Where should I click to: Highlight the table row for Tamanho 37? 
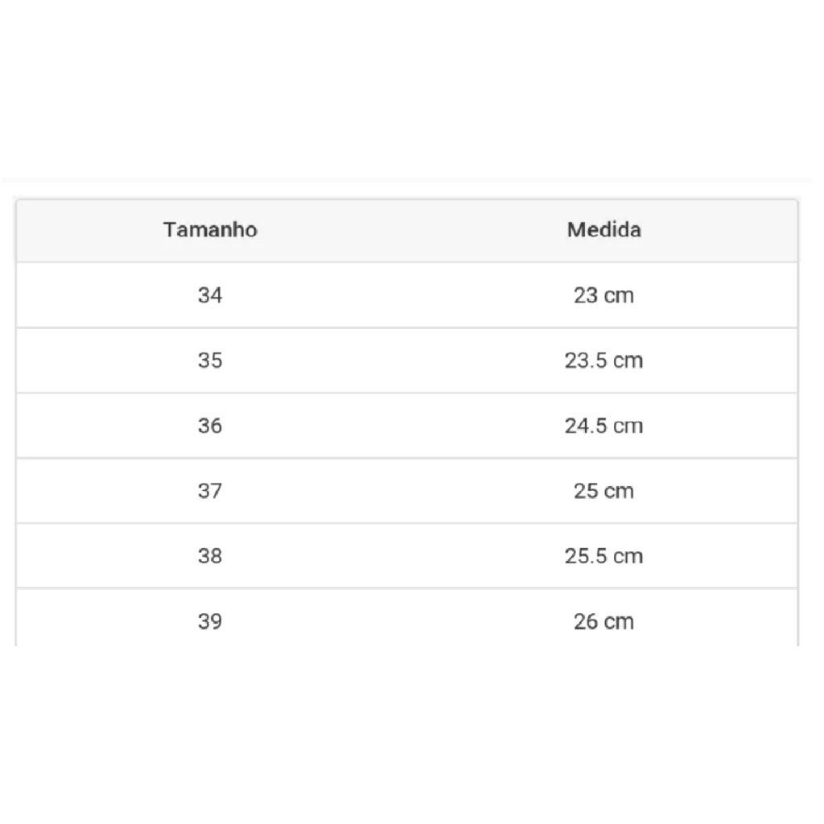click(x=406, y=491)
